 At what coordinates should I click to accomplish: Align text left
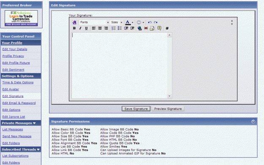tap(94, 28)
